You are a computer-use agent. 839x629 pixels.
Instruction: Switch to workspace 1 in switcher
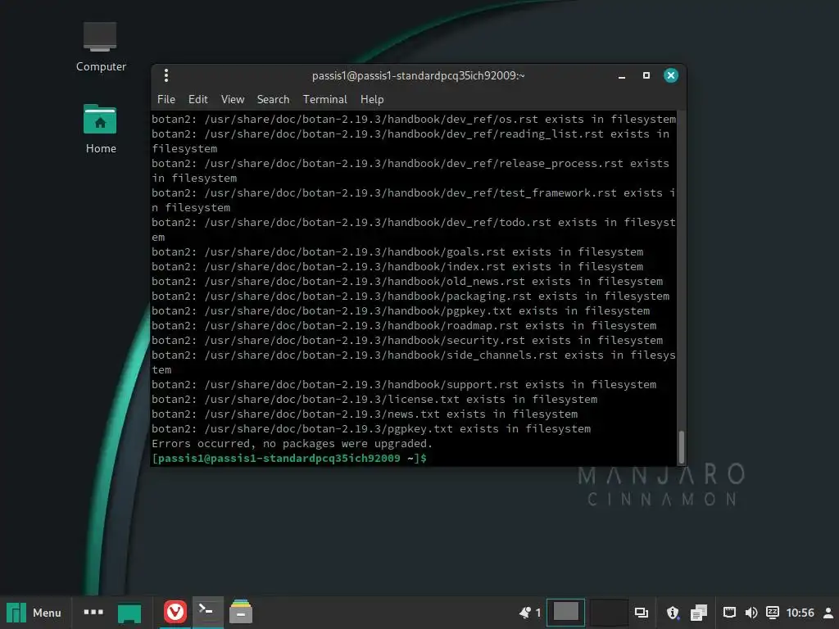[565, 613]
